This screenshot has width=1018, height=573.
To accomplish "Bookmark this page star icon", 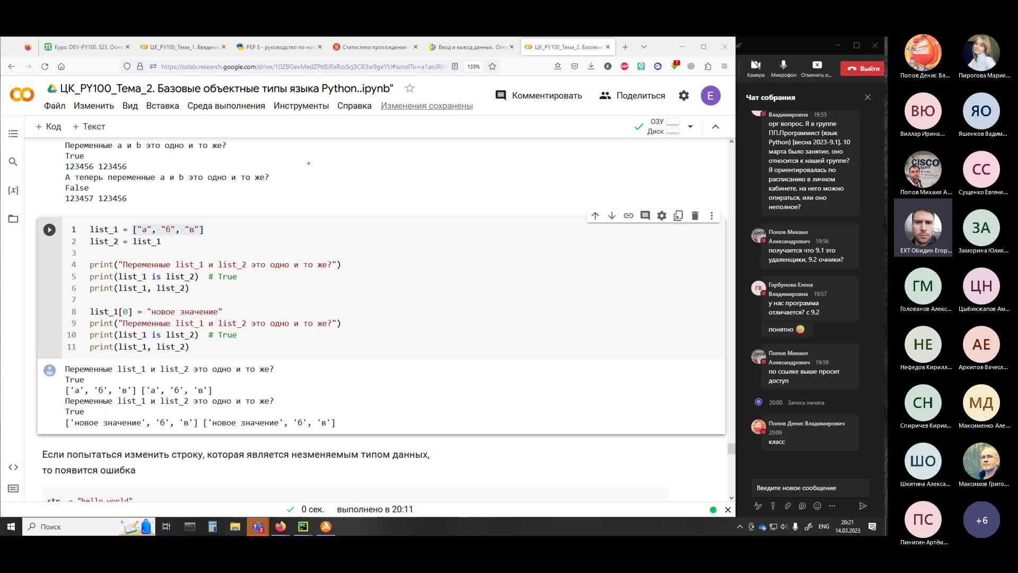I will coord(492,66).
